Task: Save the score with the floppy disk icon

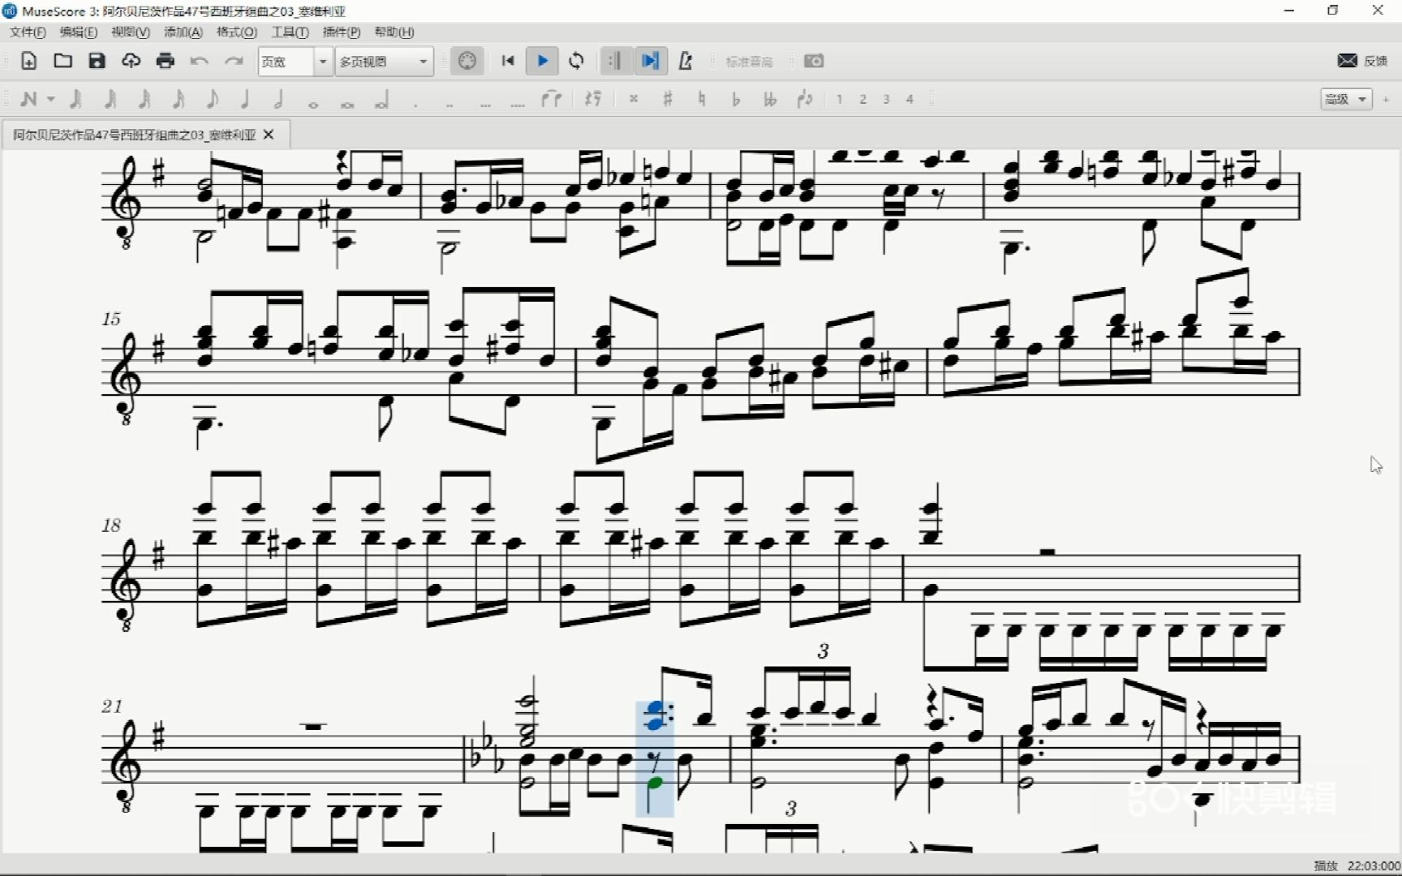Action: coord(97,61)
